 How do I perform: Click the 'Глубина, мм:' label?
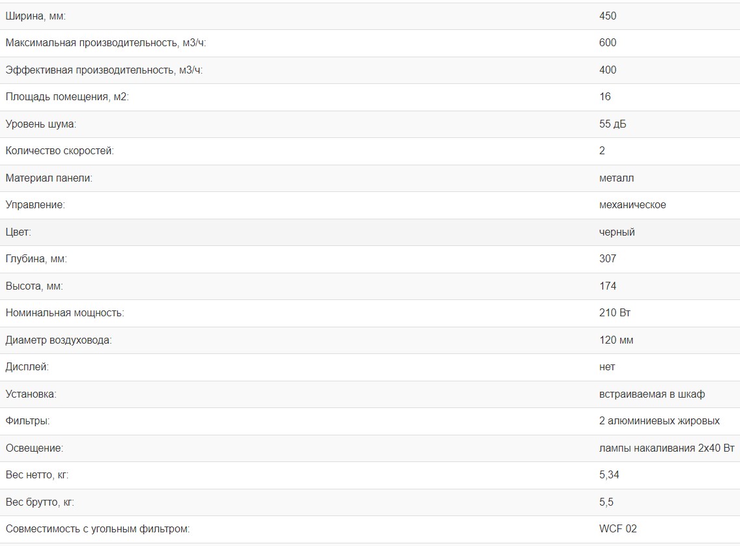pos(36,259)
